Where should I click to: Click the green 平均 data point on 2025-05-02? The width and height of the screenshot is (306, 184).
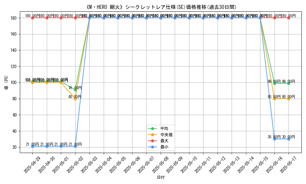75,90
